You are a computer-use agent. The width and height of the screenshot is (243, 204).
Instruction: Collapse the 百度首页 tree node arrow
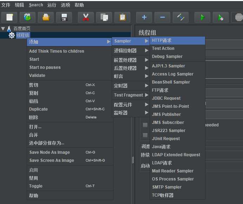click(x=3, y=28)
